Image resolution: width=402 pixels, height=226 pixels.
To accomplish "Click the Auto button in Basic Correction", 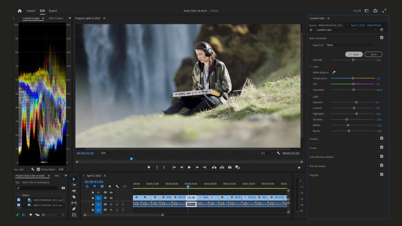I will [354, 54].
